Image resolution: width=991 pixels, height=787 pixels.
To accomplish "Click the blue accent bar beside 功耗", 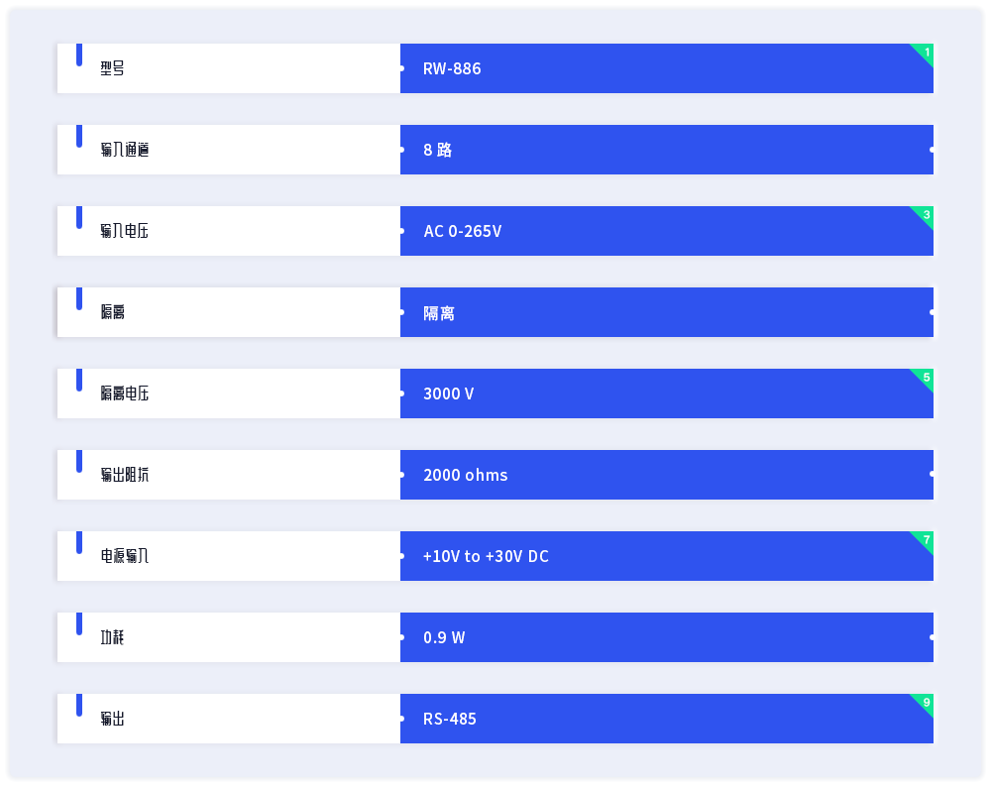I will point(79,623).
